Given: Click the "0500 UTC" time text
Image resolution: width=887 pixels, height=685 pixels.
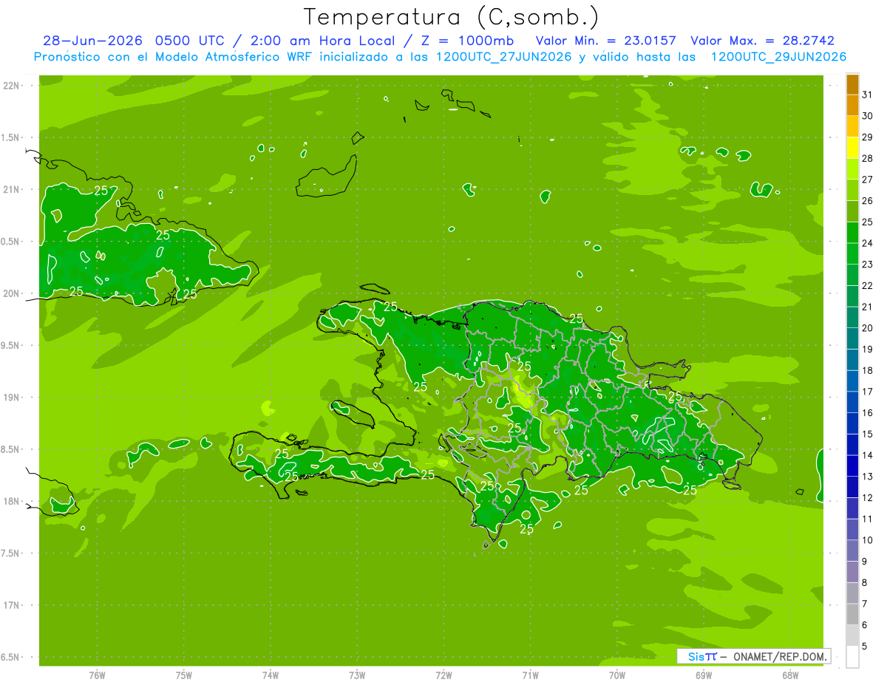Looking at the screenshot, I should tap(190, 41).
